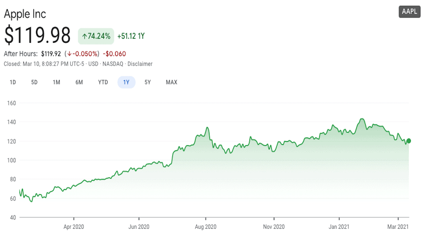Click the AAPL ticker badge
This screenshot has height=238, width=424.
pyautogui.click(x=409, y=12)
